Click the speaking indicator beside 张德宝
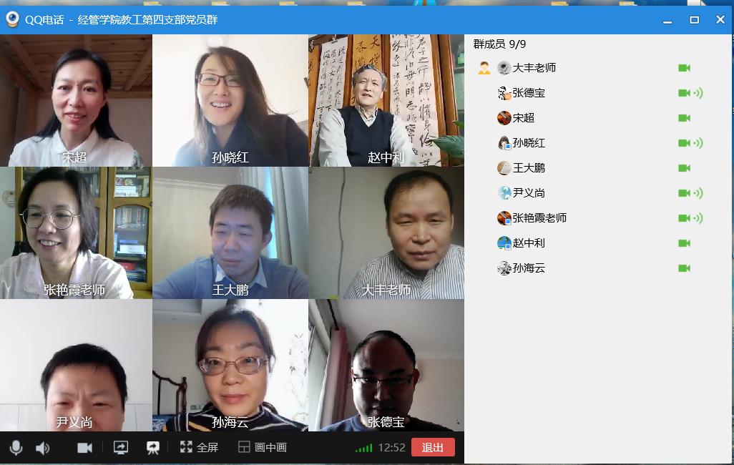The height and width of the screenshot is (465, 734). point(698,93)
